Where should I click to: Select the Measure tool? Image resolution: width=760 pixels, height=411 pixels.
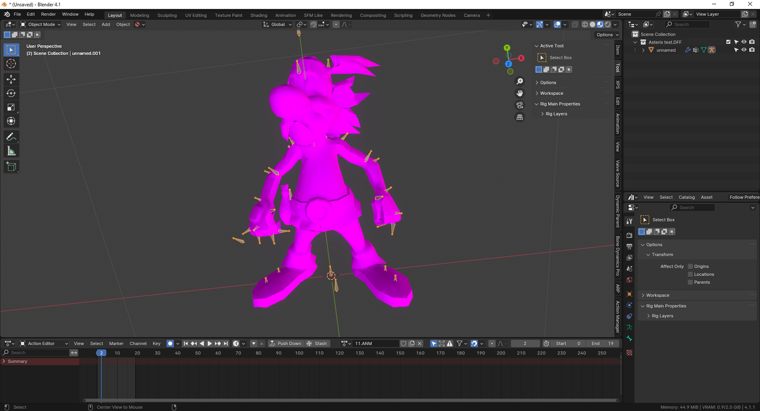point(11,151)
